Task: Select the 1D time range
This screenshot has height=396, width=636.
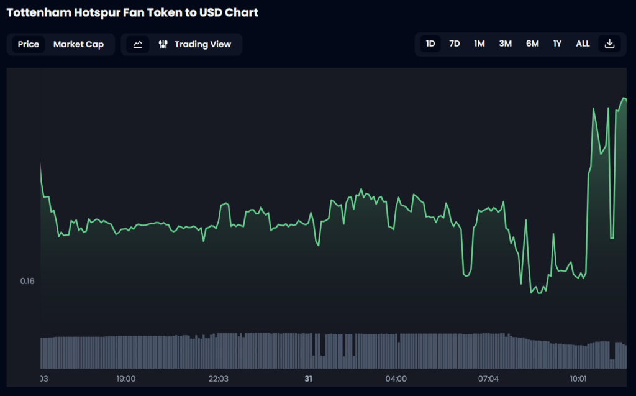Action: [x=430, y=44]
